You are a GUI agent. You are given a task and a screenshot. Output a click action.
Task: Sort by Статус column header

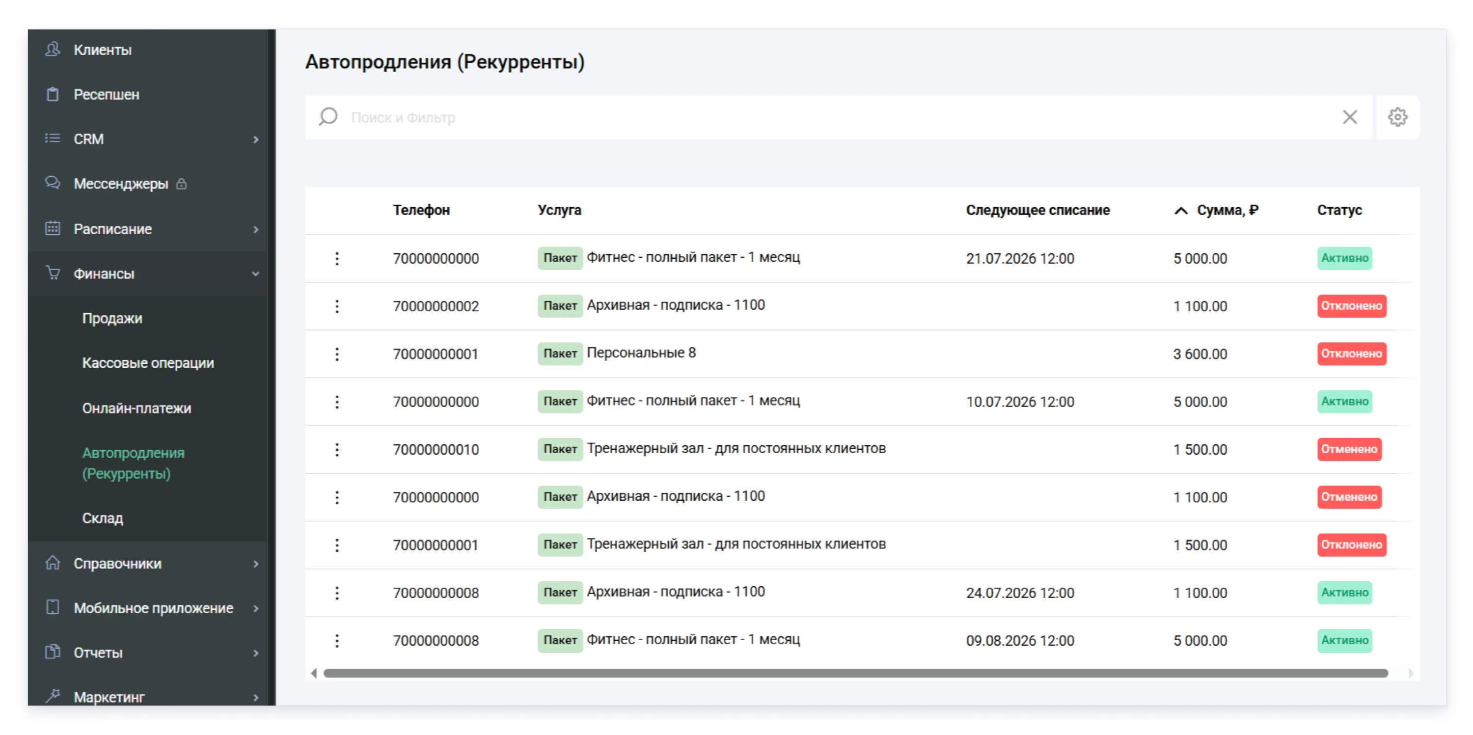1339,210
